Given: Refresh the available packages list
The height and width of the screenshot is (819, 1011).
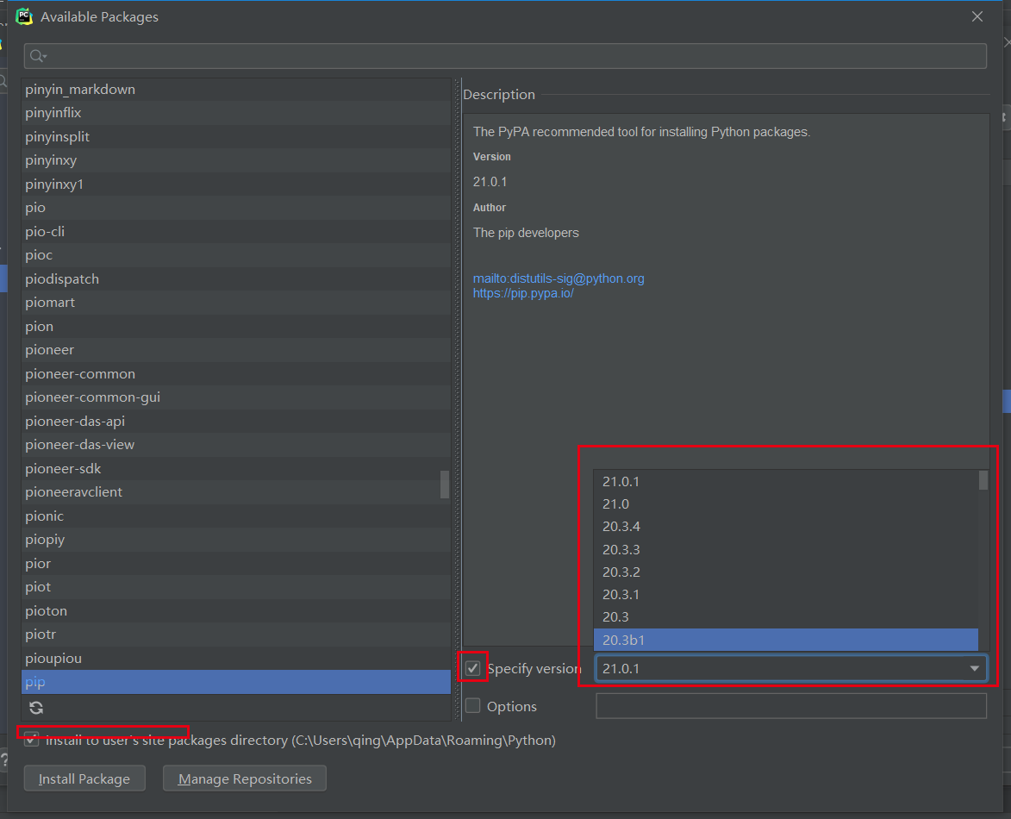Looking at the screenshot, I should point(34,707).
